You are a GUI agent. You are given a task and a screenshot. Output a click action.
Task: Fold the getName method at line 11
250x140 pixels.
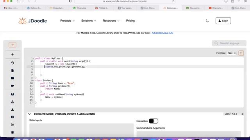(x=34, y=86)
